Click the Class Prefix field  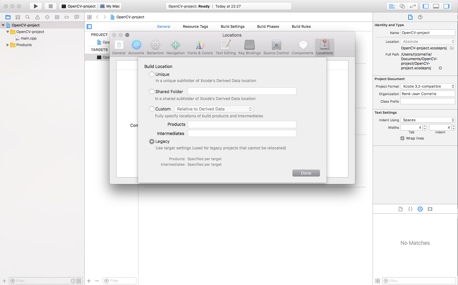428,101
